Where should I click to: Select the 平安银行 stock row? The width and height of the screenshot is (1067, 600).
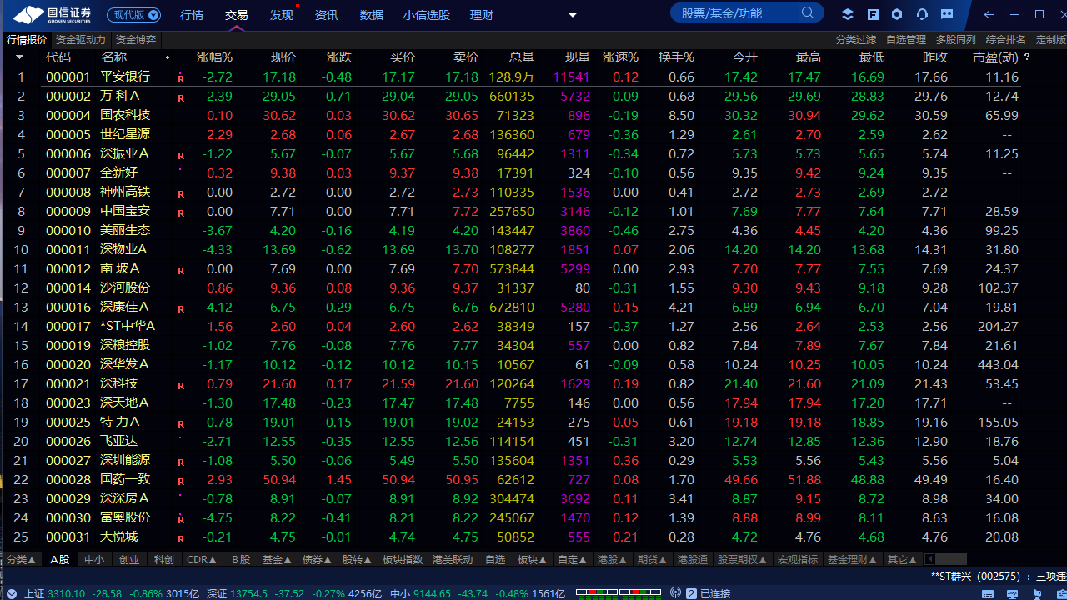tap(125, 77)
